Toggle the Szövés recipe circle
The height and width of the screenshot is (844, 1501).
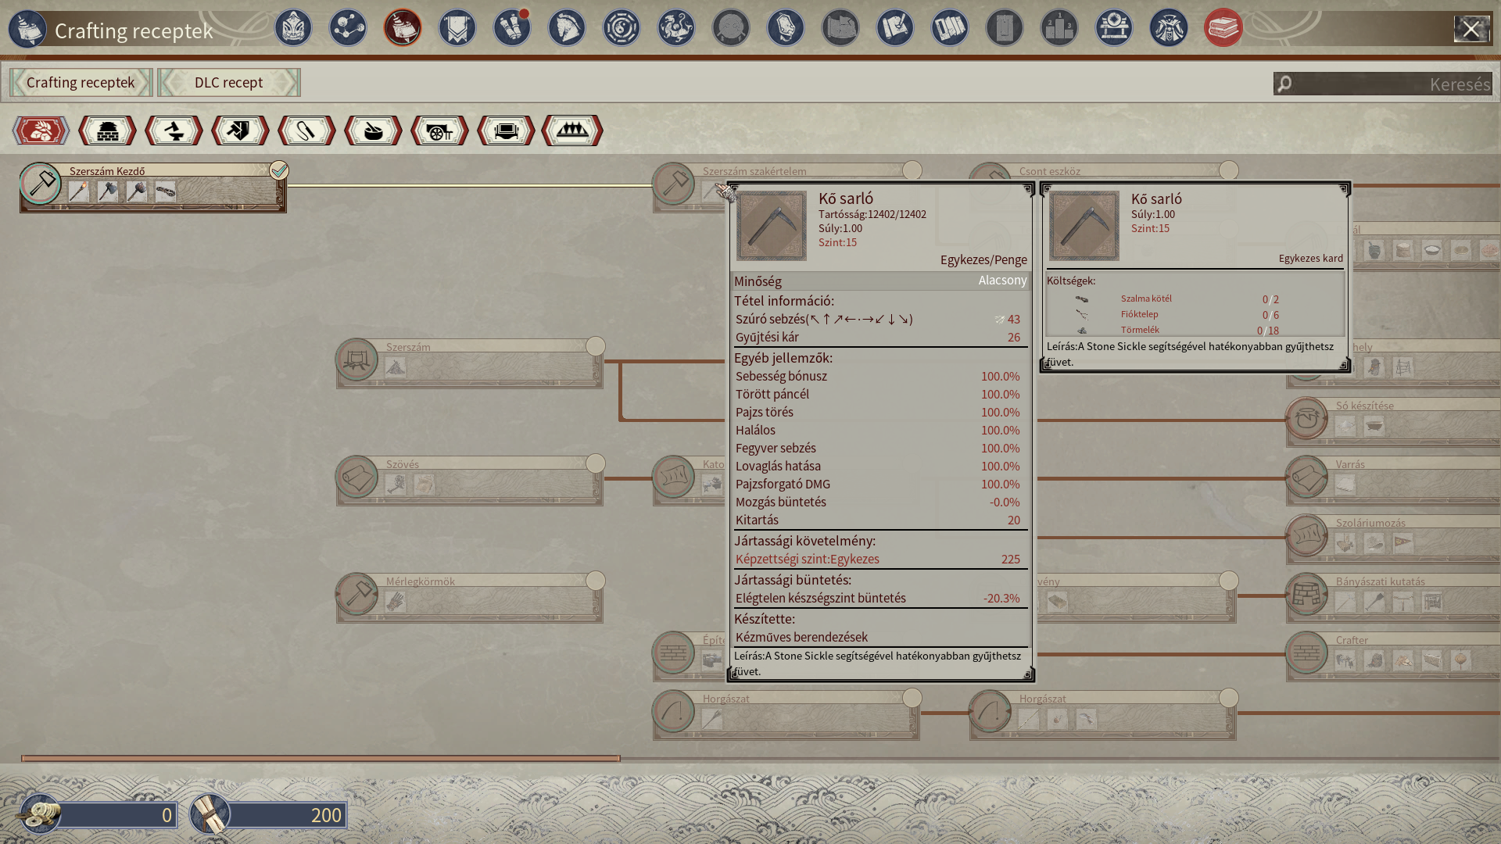pos(596,463)
